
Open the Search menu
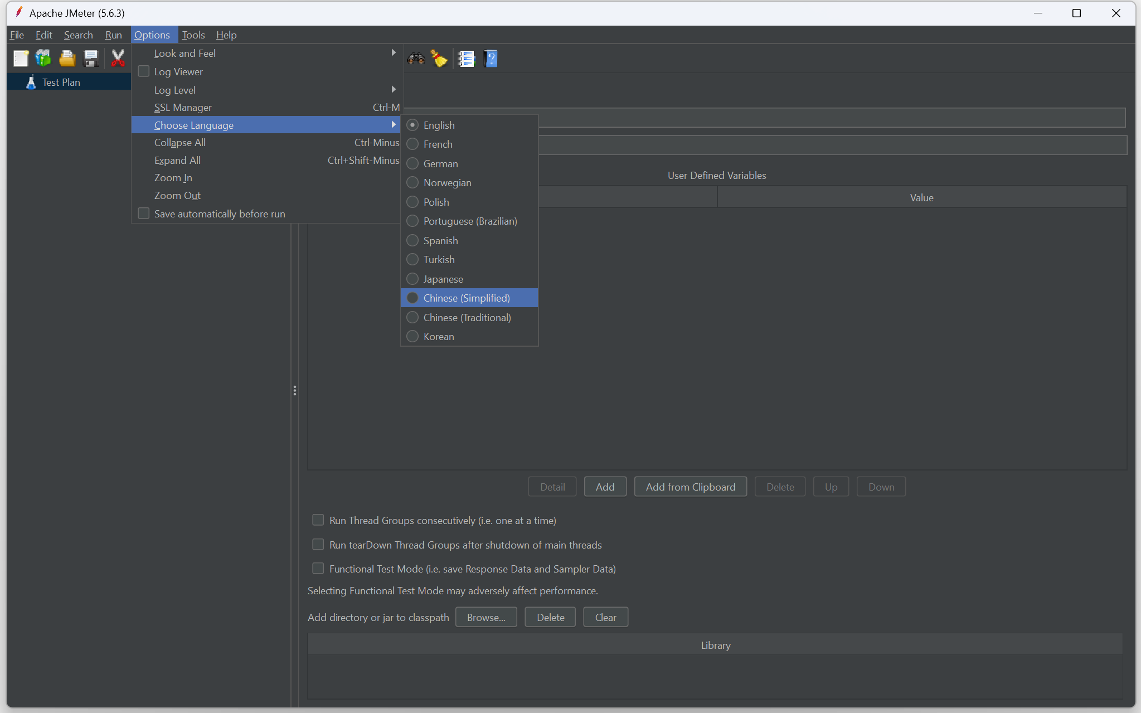(78, 35)
